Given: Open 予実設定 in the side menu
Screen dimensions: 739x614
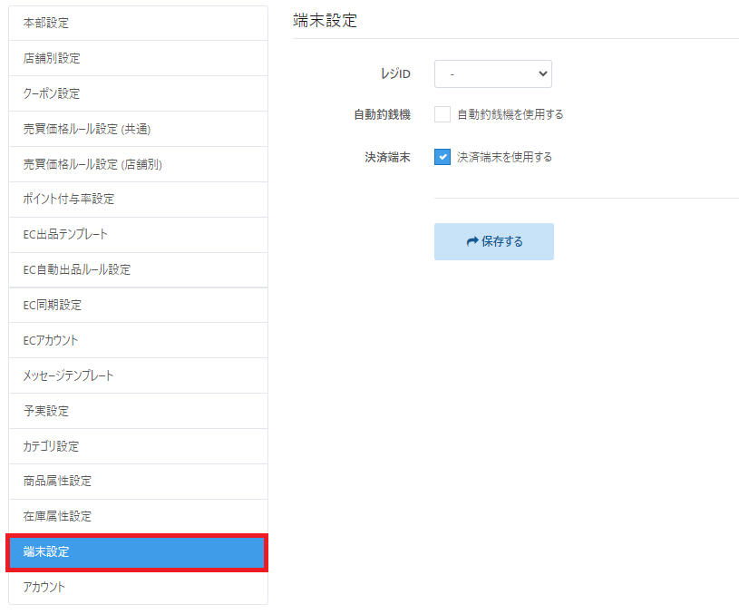Looking at the screenshot, I should tap(138, 411).
